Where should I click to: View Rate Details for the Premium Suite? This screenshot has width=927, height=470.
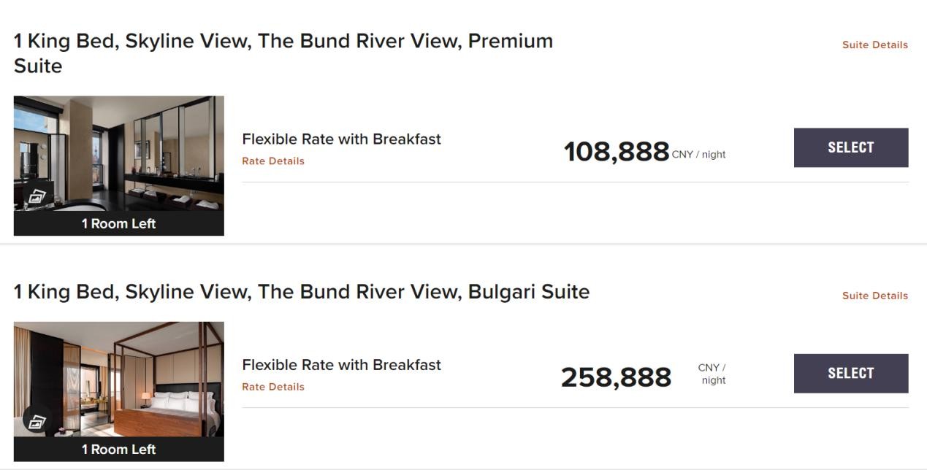point(273,161)
